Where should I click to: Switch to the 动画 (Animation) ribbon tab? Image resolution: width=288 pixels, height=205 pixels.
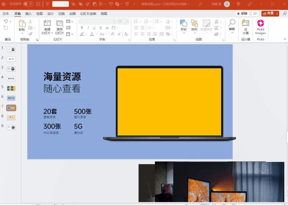(x=73, y=14)
